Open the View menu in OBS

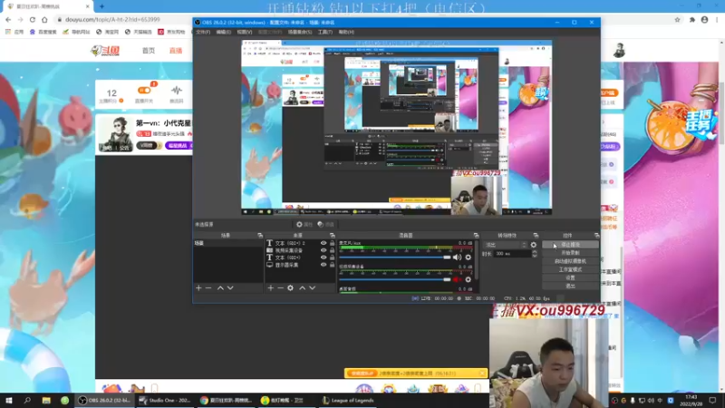[x=245, y=32]
